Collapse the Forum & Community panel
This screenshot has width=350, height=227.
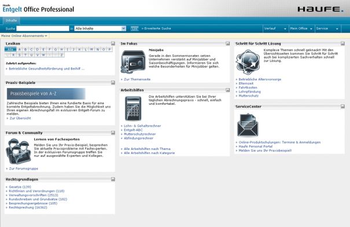[x=113, y=133]
